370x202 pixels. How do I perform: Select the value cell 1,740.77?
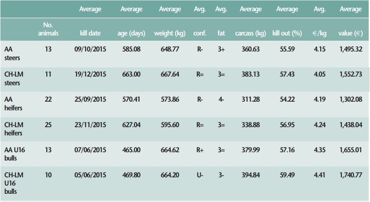[x=351, y=175]
